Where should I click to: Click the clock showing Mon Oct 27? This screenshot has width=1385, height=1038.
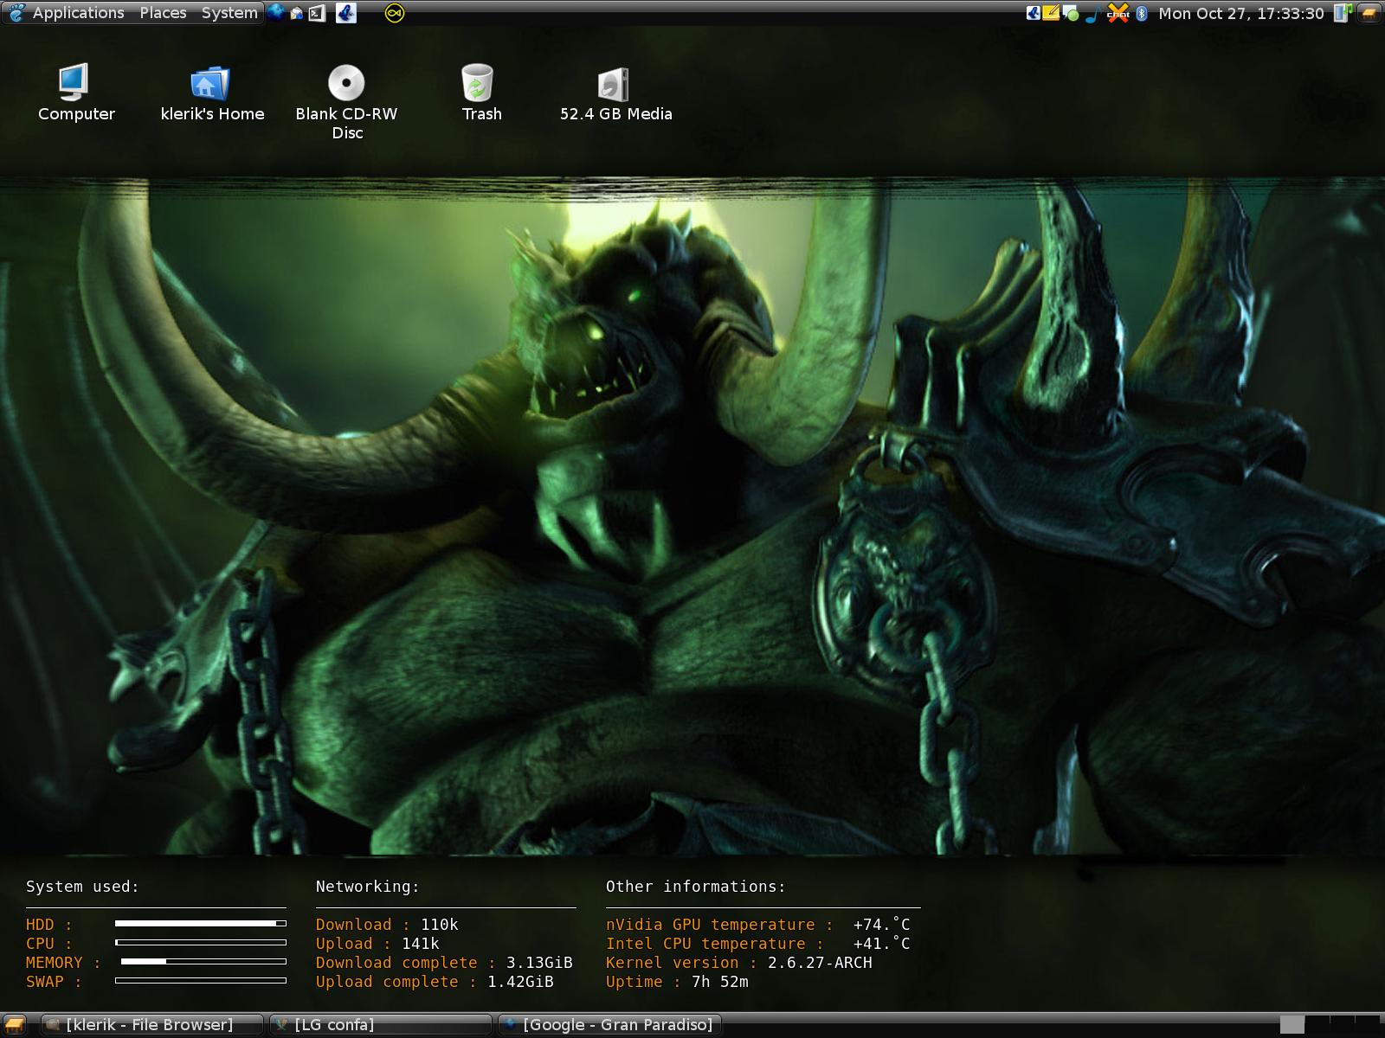coord(1240,13)
